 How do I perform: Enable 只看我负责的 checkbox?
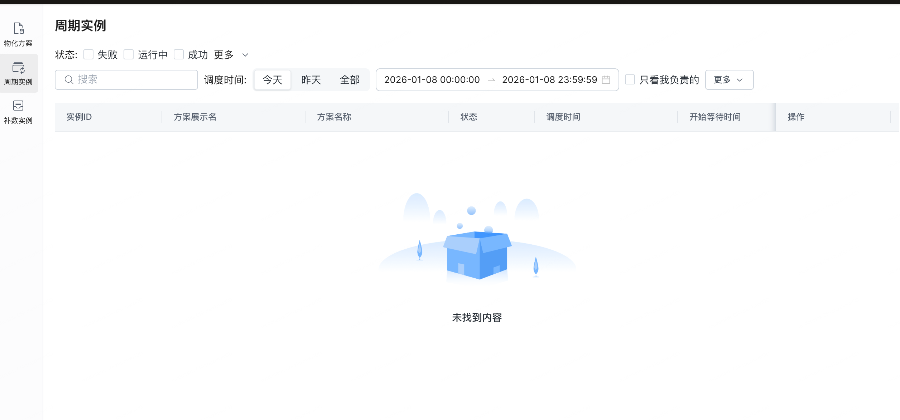pos(630,80)
